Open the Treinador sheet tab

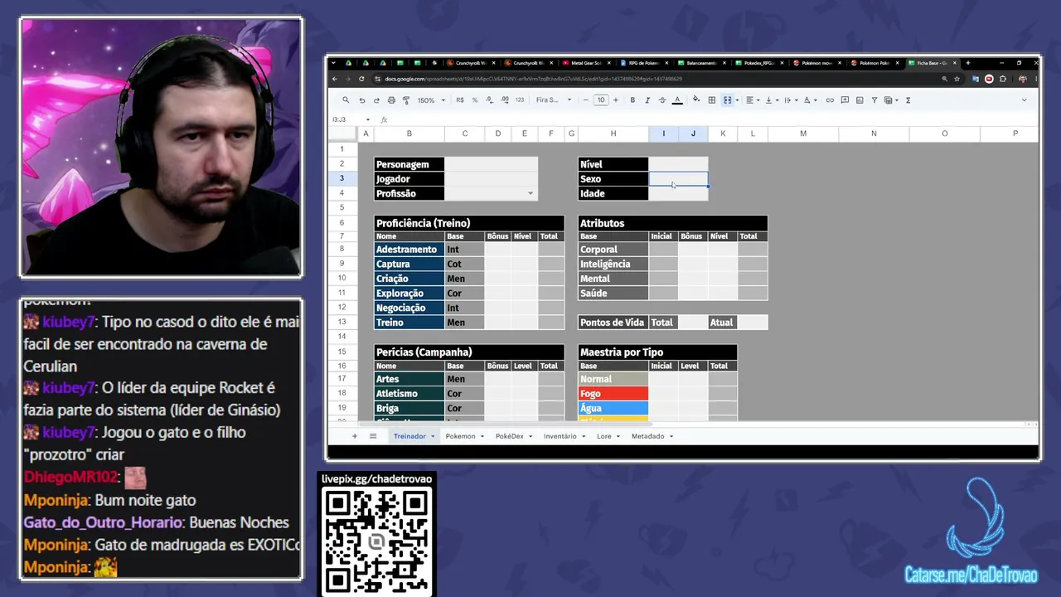(x=414, y=436)
